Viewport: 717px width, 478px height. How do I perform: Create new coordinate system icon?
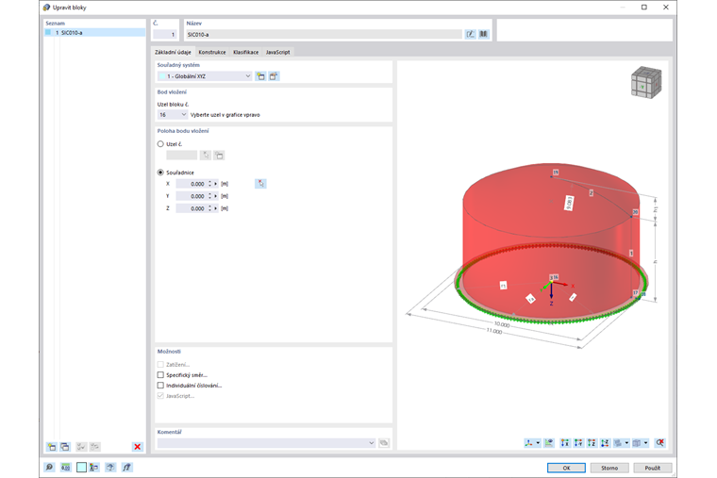click(x=260, y=76)
